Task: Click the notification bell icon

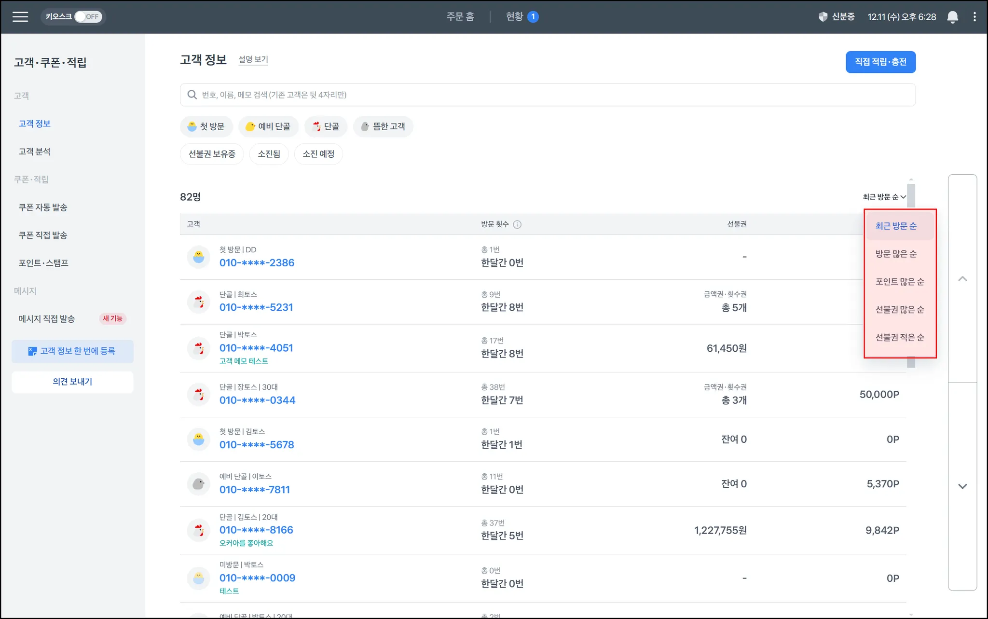Action: click(x=952, y=17)
